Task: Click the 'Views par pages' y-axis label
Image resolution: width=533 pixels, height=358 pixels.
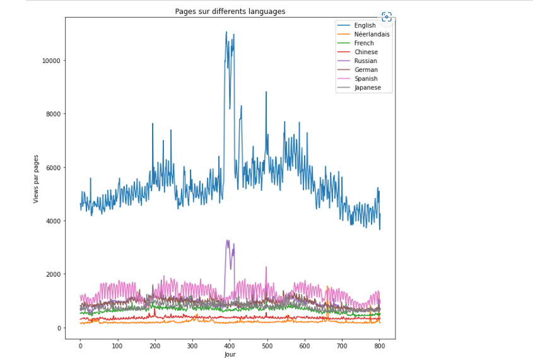Action: click(37, 178)
